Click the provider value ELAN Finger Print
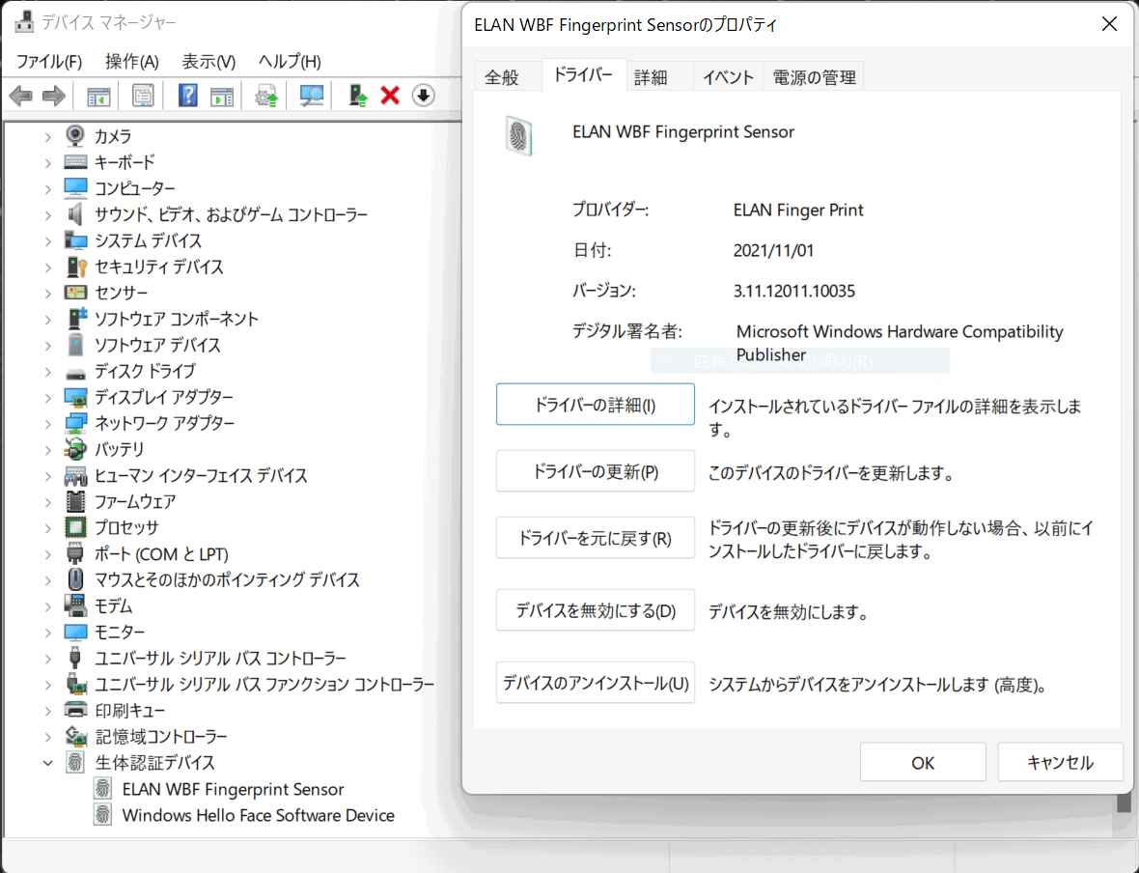The image size is (1139, 873). coord(798,211)
